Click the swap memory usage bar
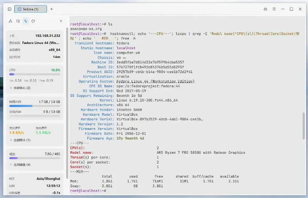 [x=35, y=116]
